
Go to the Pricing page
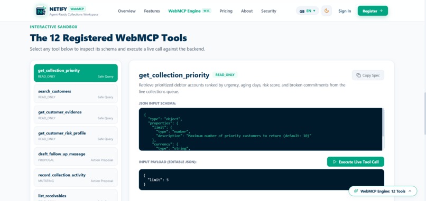pos(226,11)
